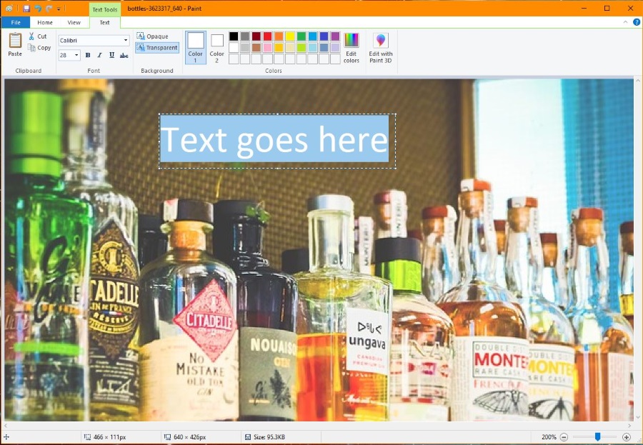Open Paint Help question mark icon
Image resolution: width=643 pixels, height=445 pixels.
pyautogui.click(x=637, y=22)
